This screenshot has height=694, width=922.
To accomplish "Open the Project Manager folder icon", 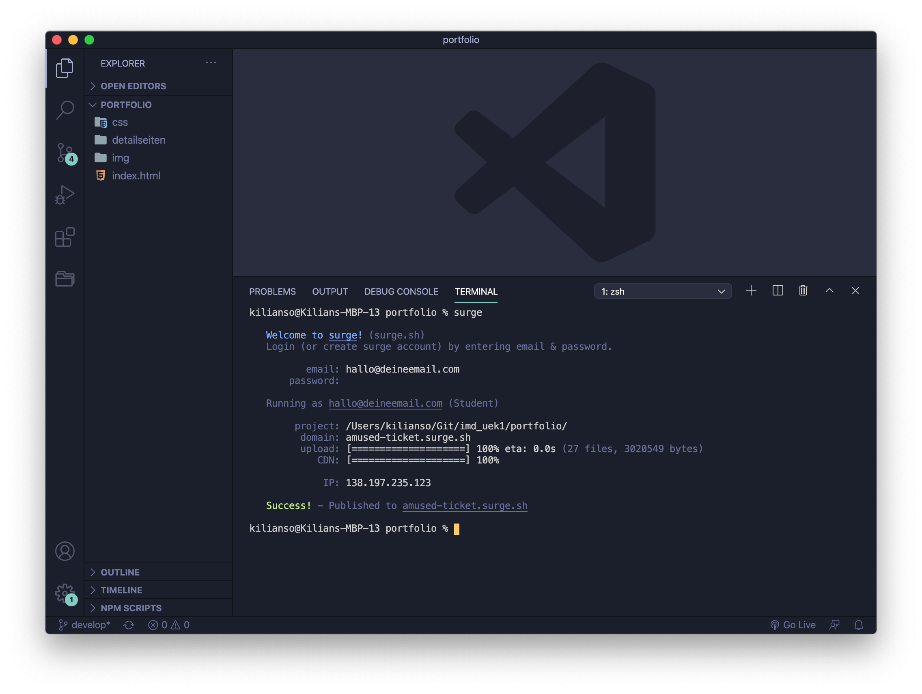I will 65,278.
